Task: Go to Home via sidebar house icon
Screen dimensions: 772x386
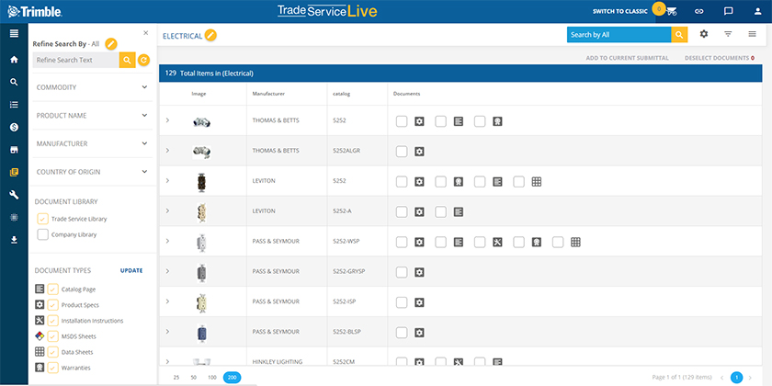Action: [14, 60]
